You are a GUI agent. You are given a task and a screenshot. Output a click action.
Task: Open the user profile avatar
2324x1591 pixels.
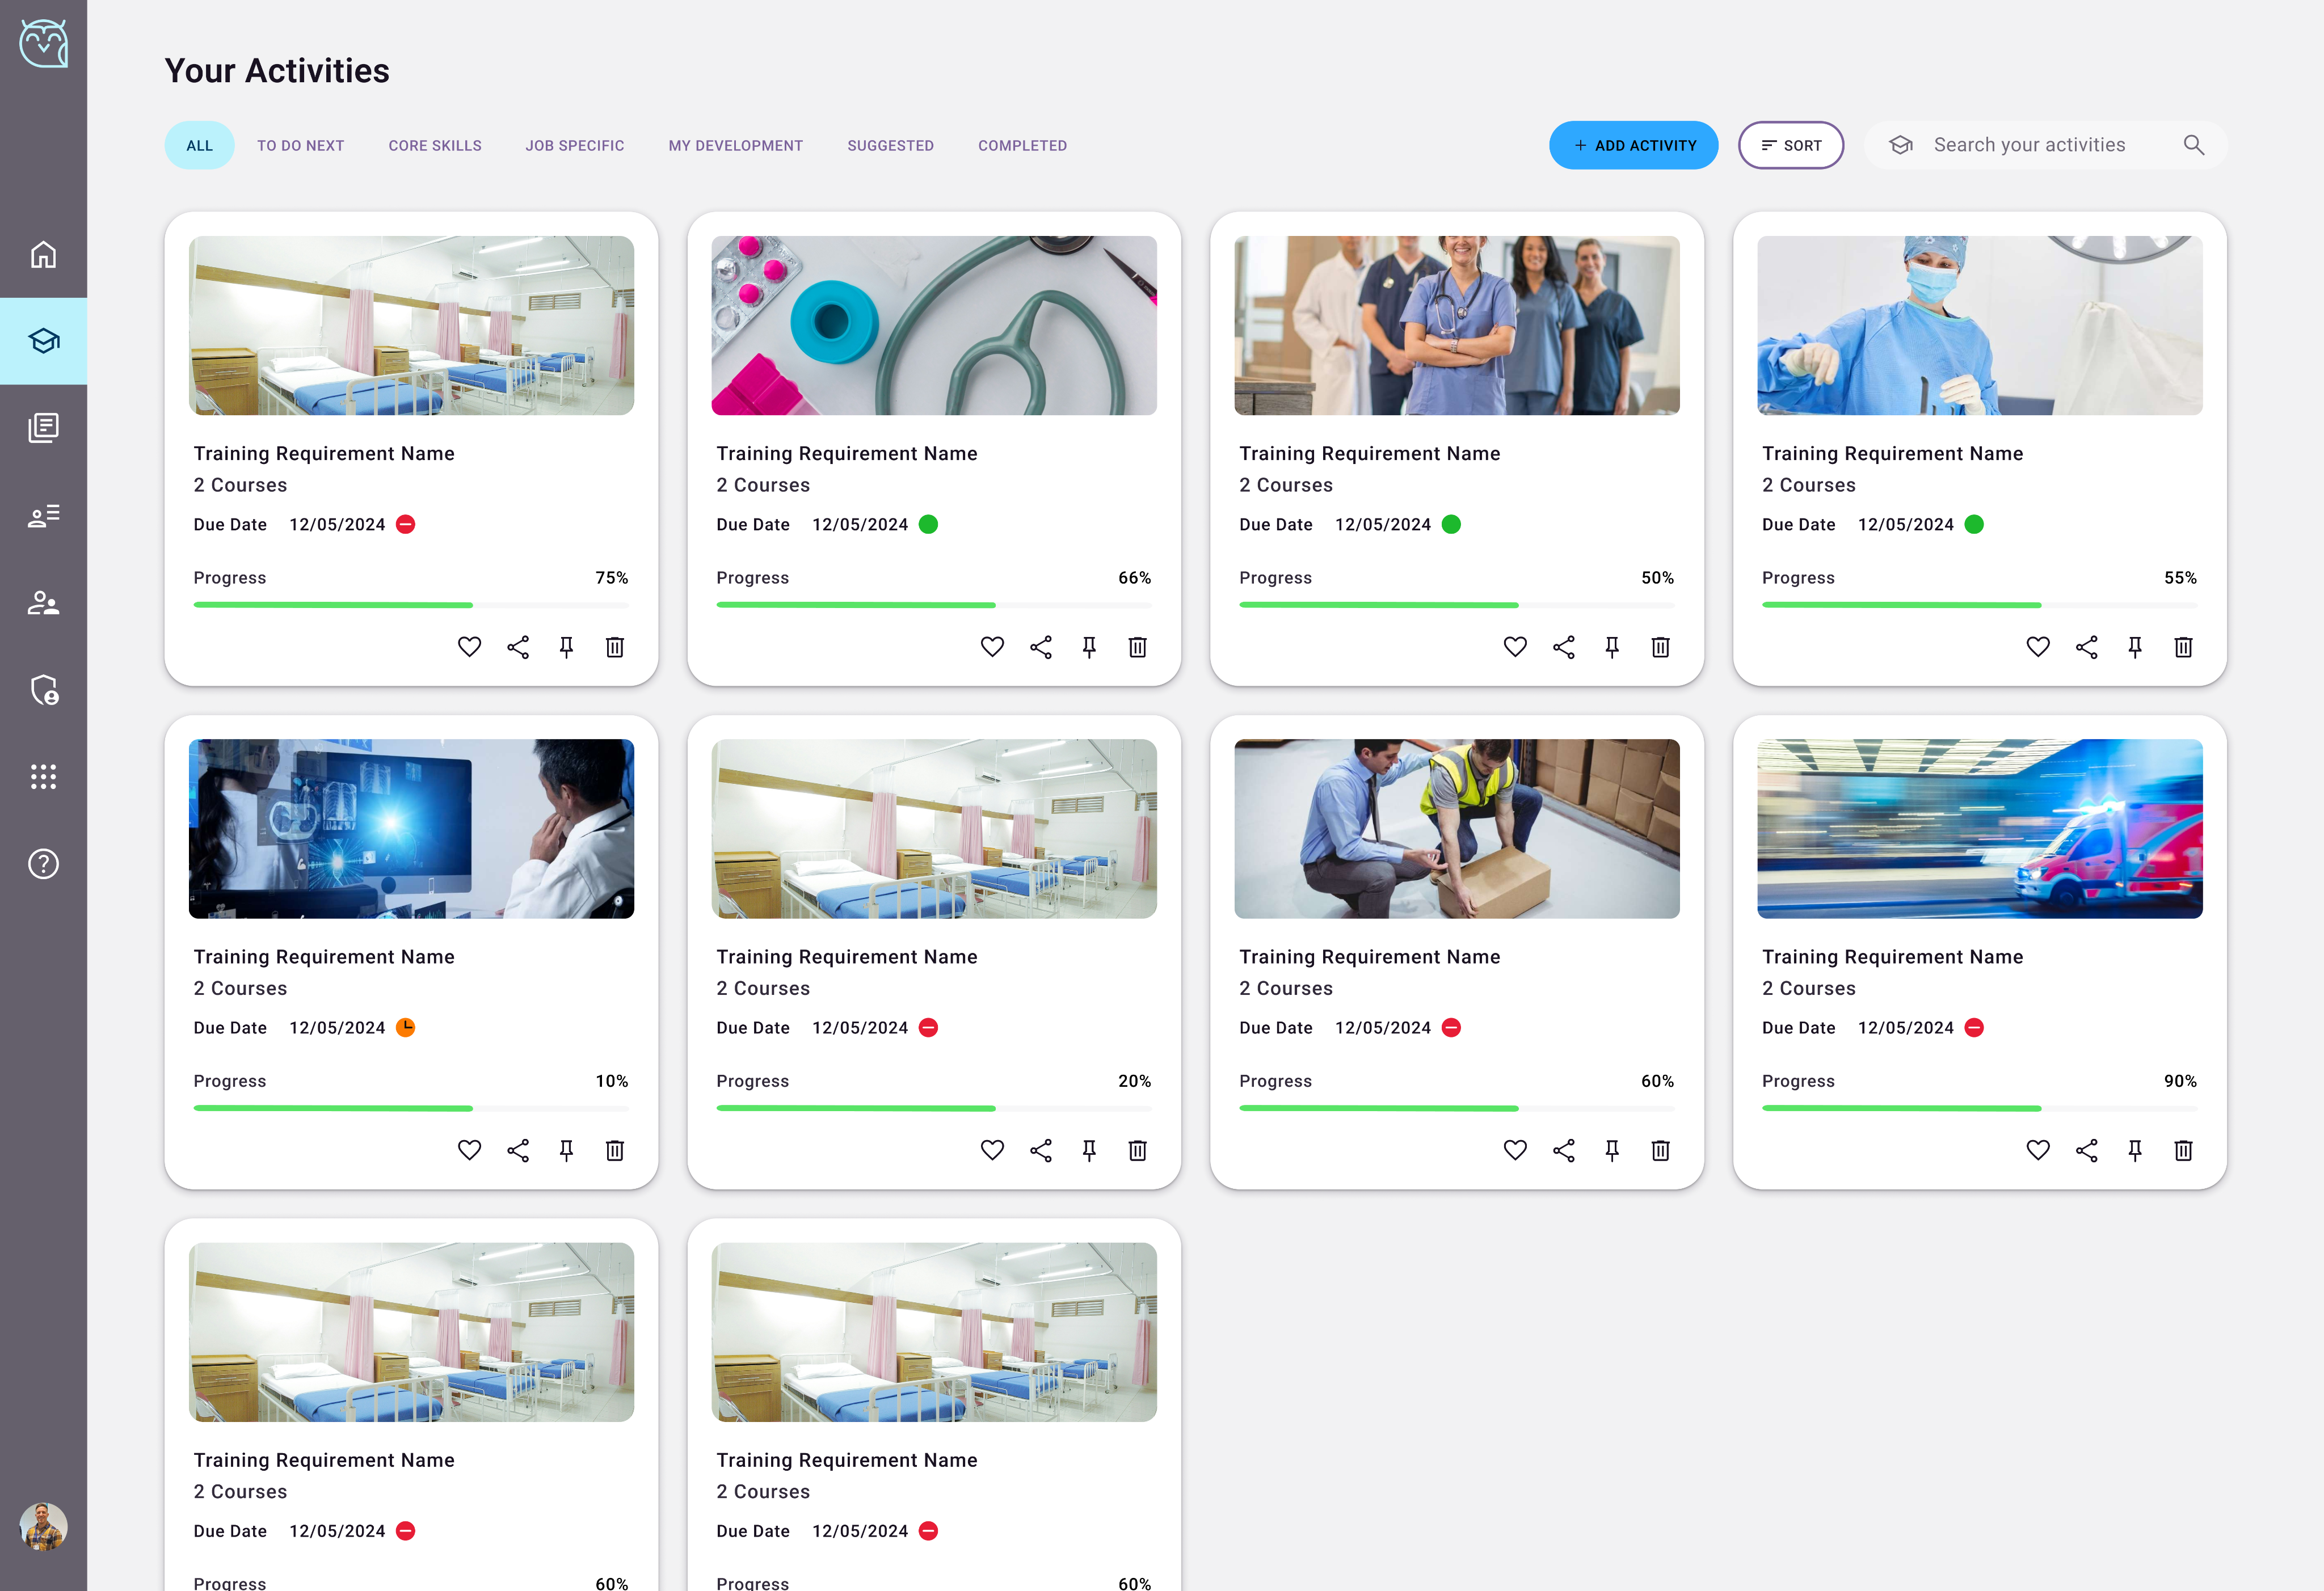tap(43, 1526)
